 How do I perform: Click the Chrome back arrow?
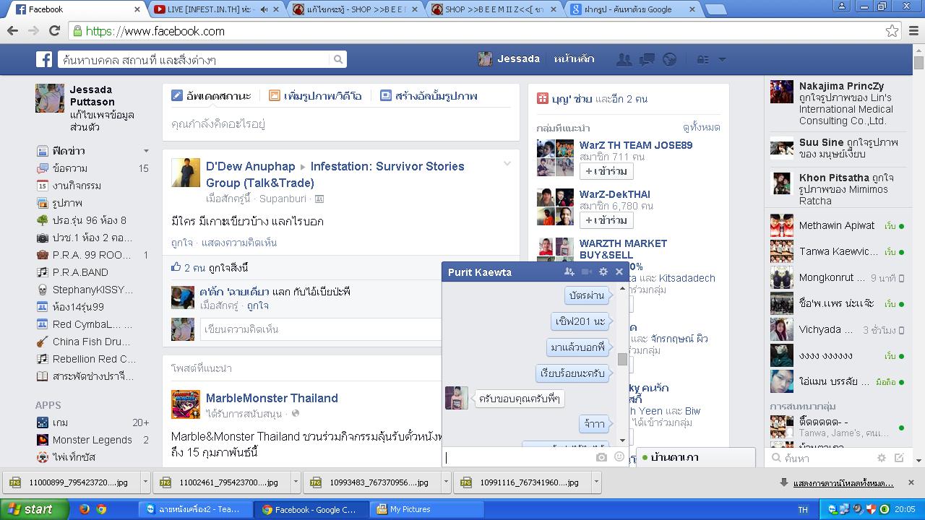tap(12, 31)
